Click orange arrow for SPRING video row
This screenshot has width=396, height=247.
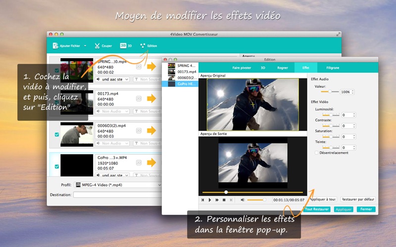click(151, 67)
